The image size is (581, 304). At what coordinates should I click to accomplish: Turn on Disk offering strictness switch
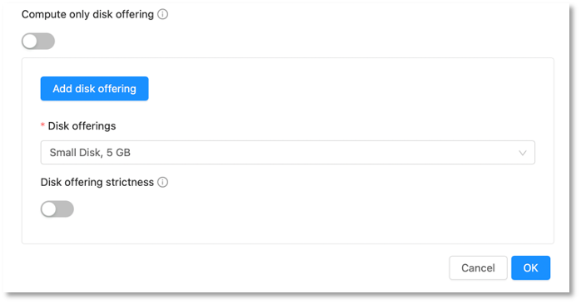click(x=57, y=209)
